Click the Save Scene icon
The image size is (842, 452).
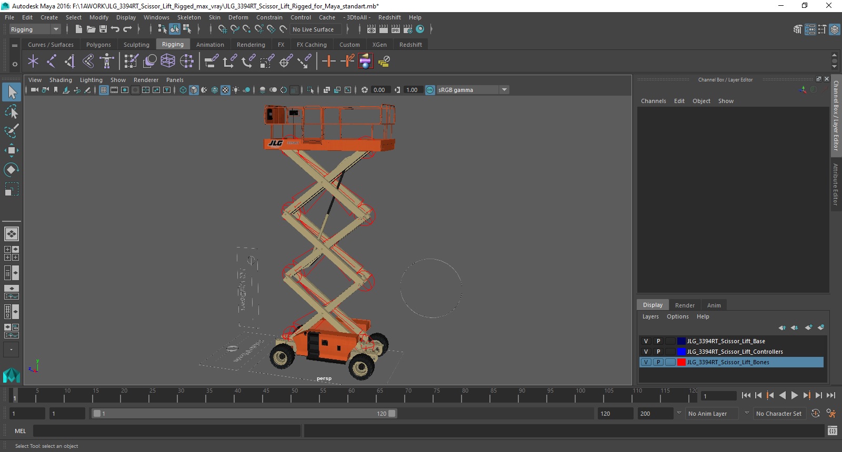(x=103, y=29)
